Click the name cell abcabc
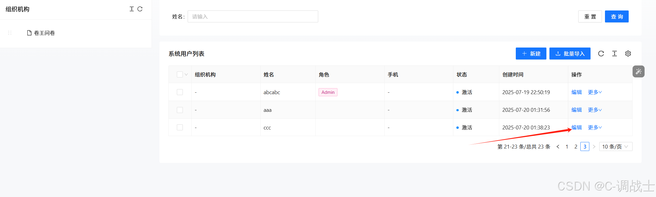656x197 pixels. (x=272, y=92)
